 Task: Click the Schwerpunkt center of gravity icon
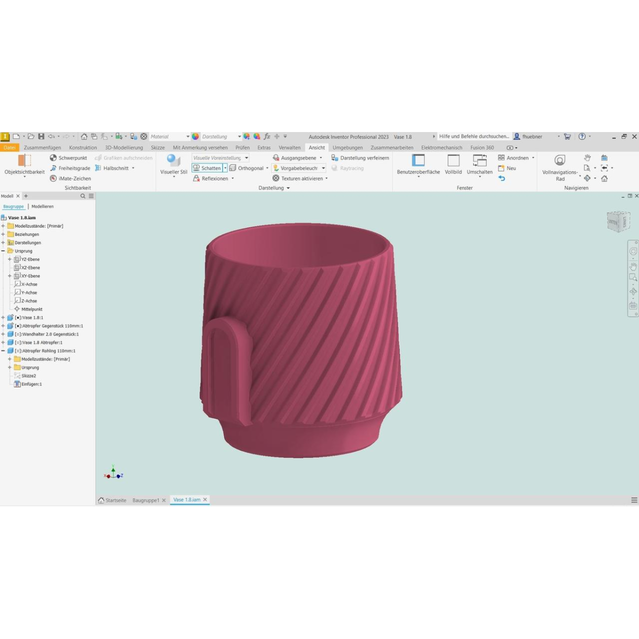point(53,158)
